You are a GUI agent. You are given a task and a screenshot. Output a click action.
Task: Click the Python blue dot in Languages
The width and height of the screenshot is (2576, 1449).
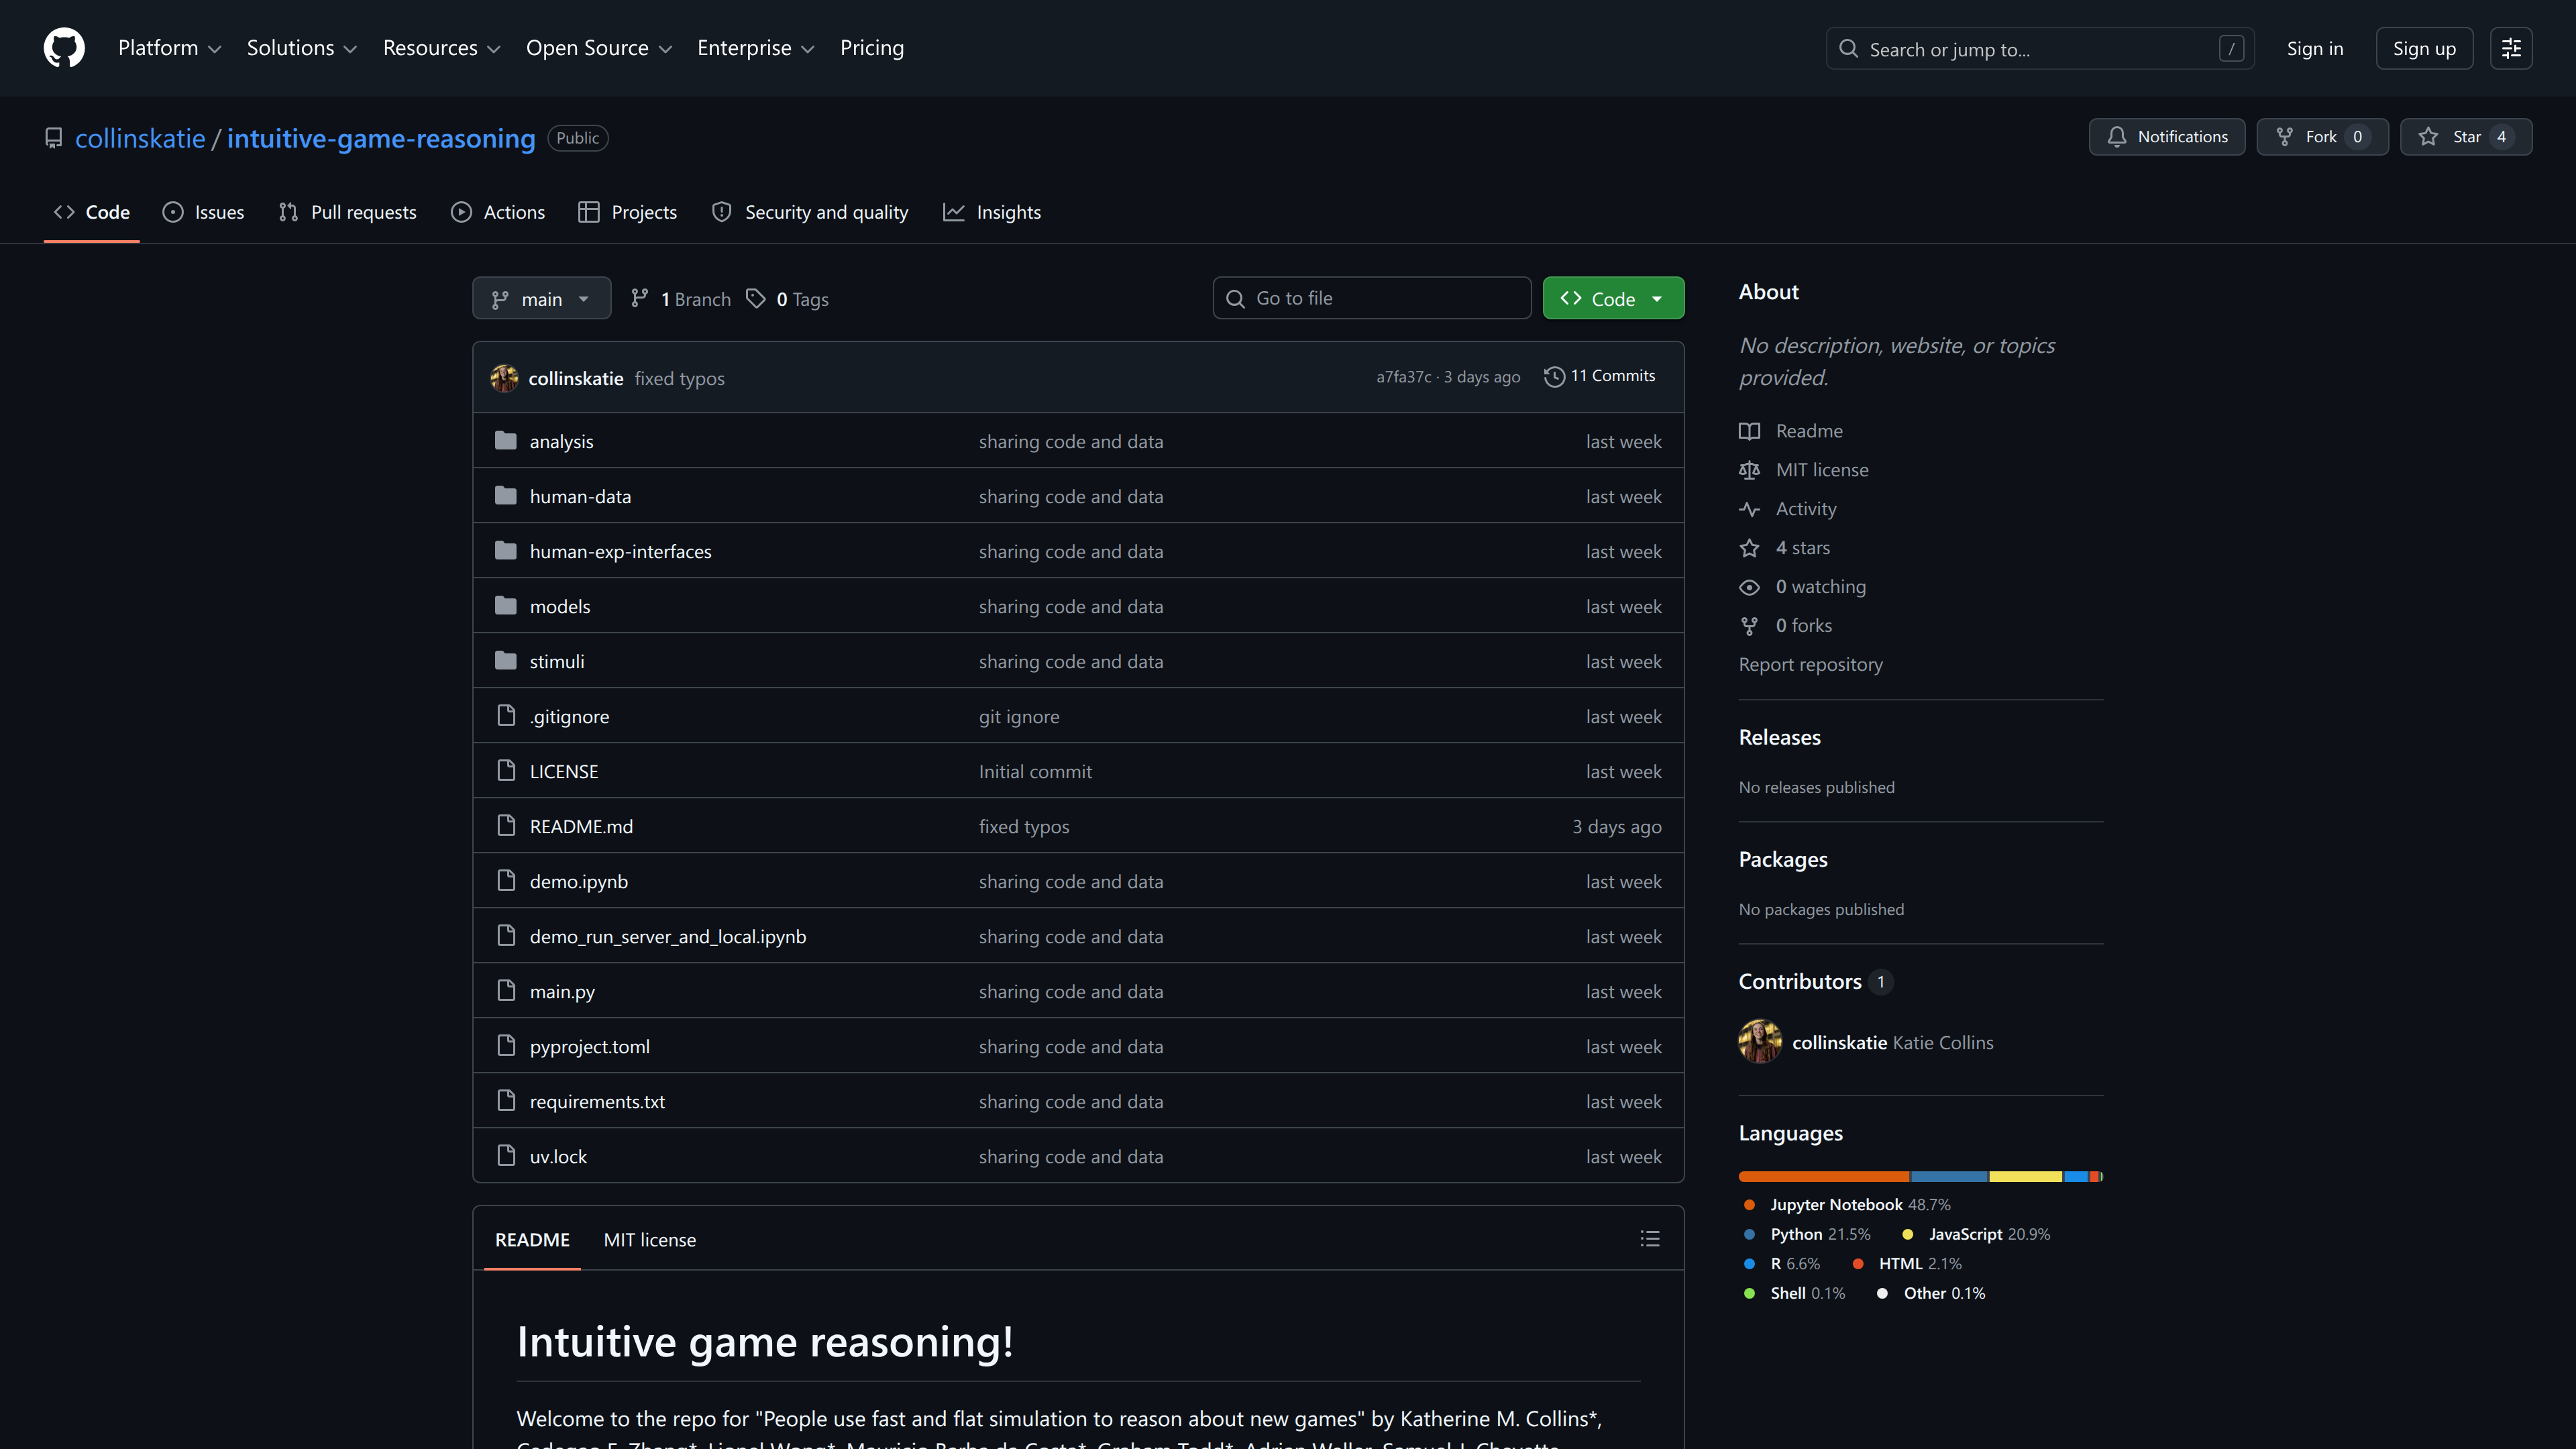click(1749, 1235)
